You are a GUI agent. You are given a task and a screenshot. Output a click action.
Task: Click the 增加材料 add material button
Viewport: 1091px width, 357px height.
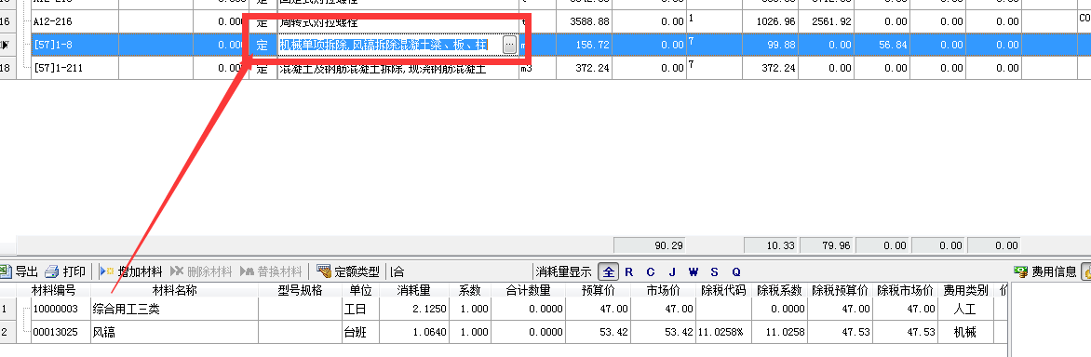click(131, 271)
